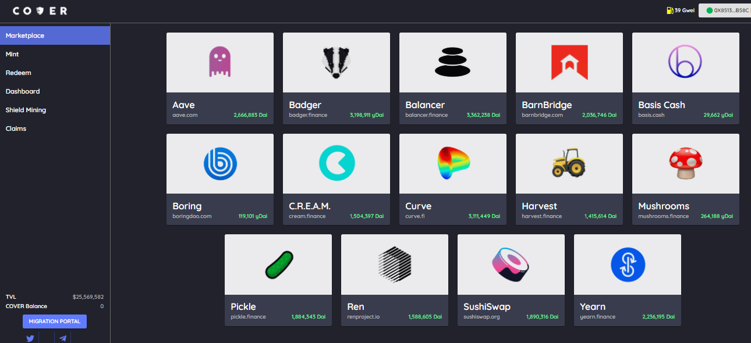751x343 pixels.
Task: Click the TVL value $25,569,582
Action: 88,296
